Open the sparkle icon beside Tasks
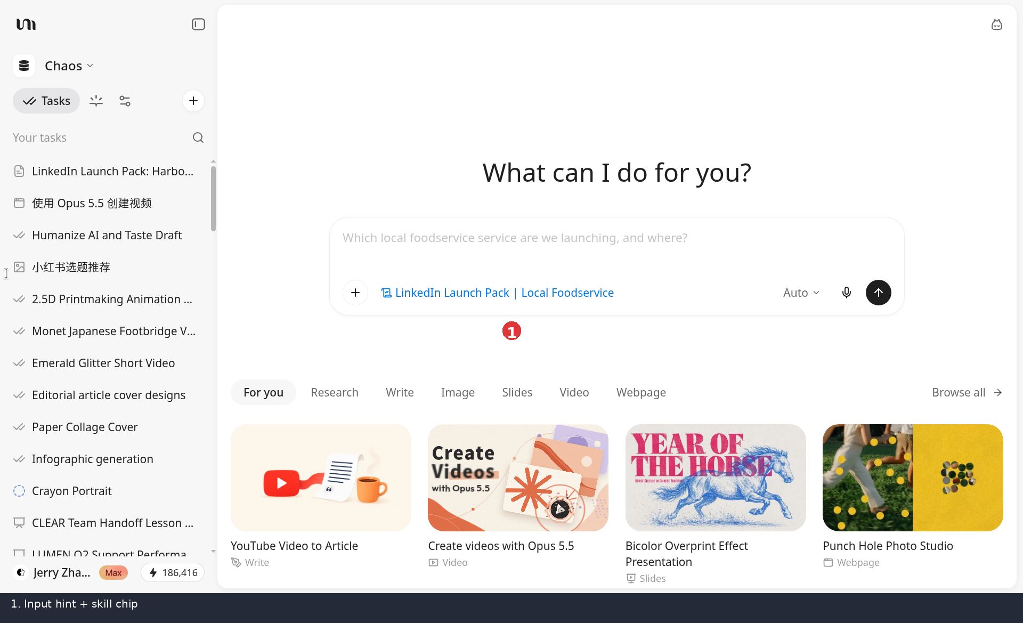 (x=96, y=101)
